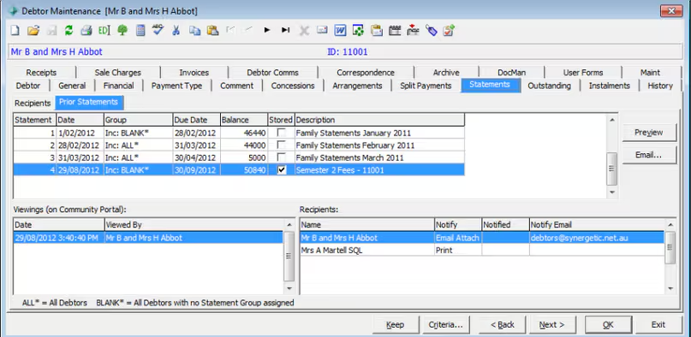Viewport: 691px width, 337px height.
Task: Click the Preview button
Action: click(649, 133)
